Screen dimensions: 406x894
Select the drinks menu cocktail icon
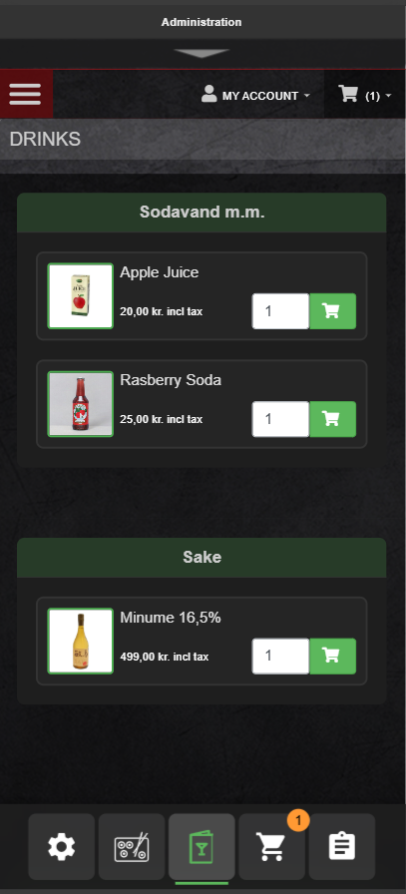202,847
